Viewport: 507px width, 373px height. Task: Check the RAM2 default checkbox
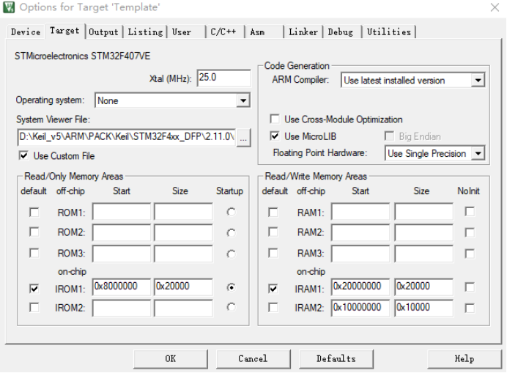click(x=273, y=232)
